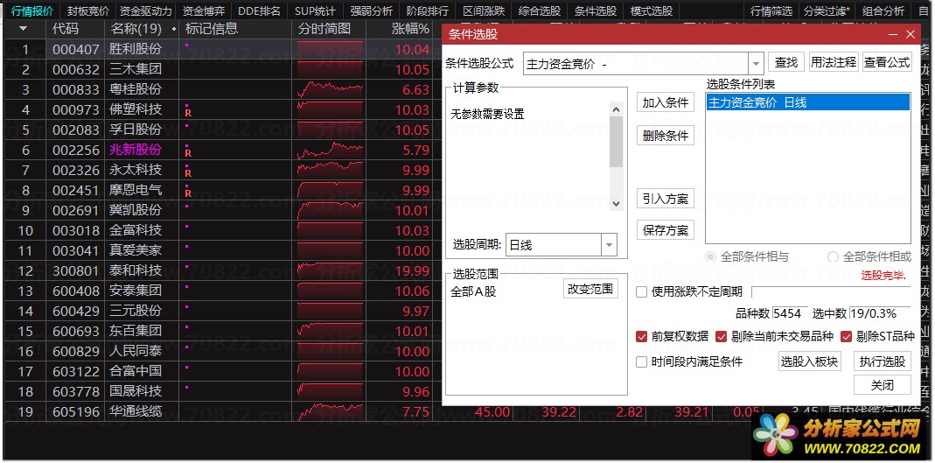The width and height of the screenshot is (935, 463).
Task: Open the intraday mini chart for 兆新股份
Action: click(331, 150)
